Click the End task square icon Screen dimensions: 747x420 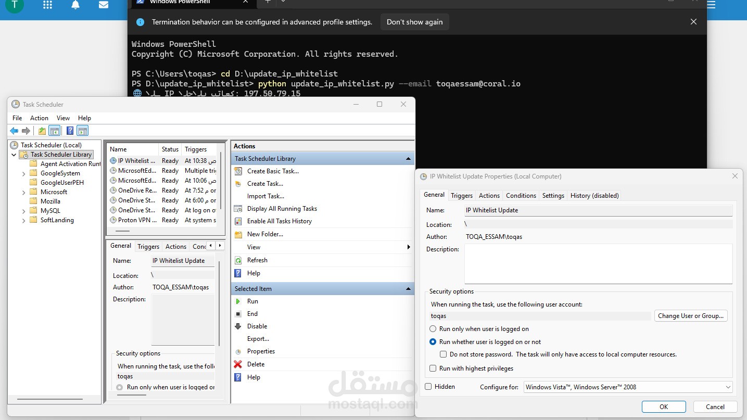pos(238,314)
